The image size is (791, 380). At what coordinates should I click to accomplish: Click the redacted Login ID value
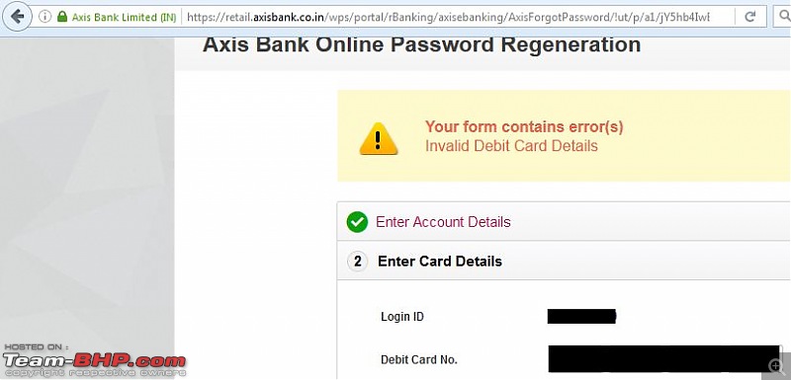click(x=581, y=317)
